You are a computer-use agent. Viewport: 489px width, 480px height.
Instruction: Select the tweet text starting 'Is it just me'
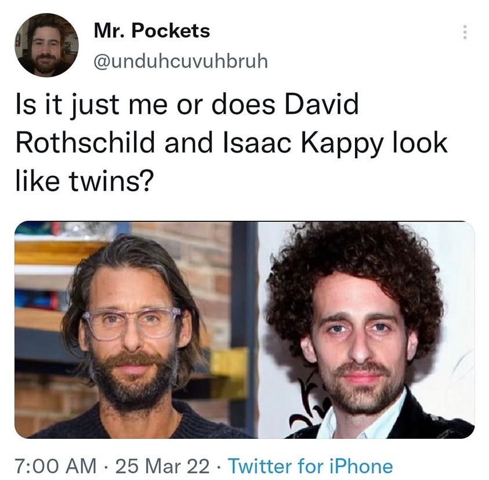pyautogui.click(x=231, y=143)
